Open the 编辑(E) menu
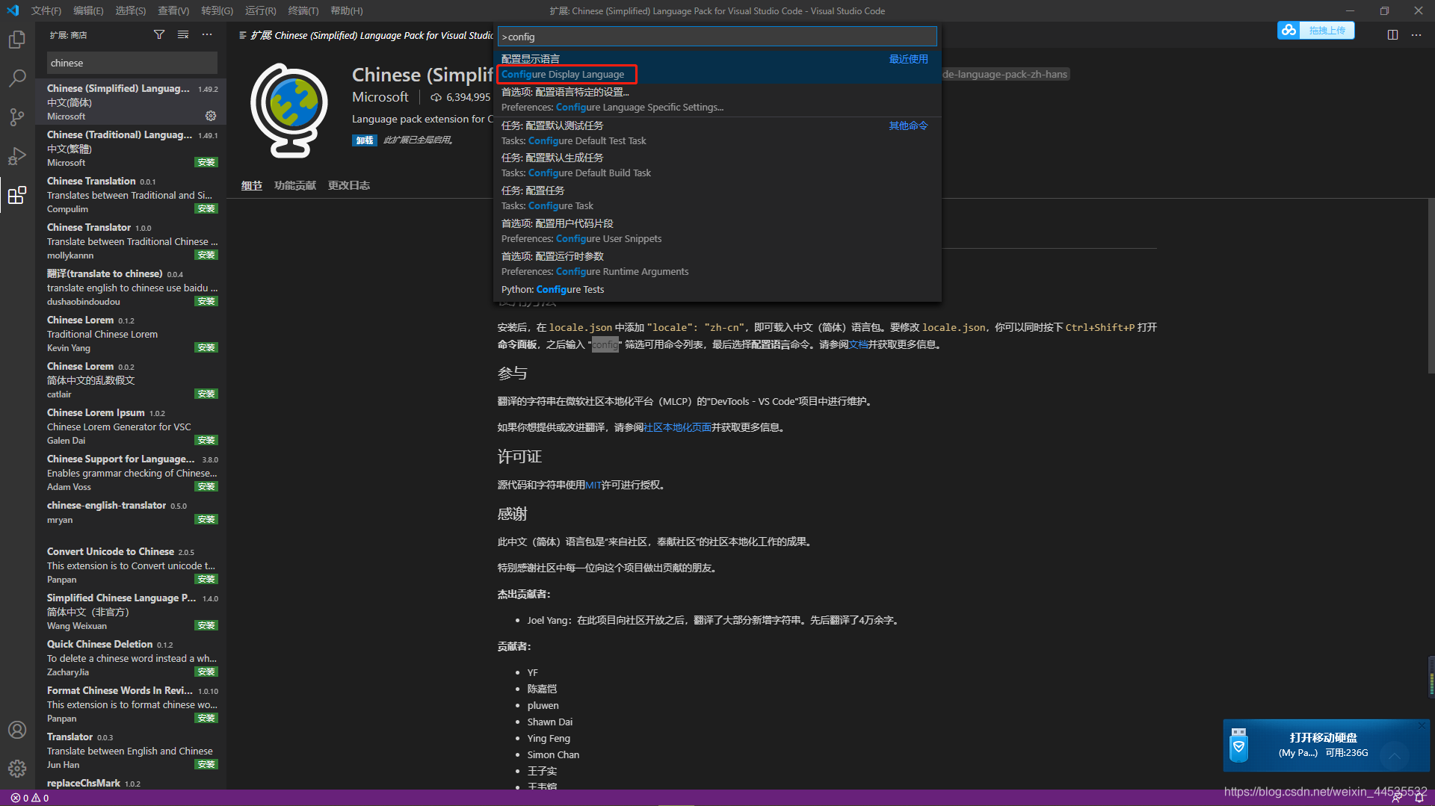 pyautogui.click(x=88, y=10)
